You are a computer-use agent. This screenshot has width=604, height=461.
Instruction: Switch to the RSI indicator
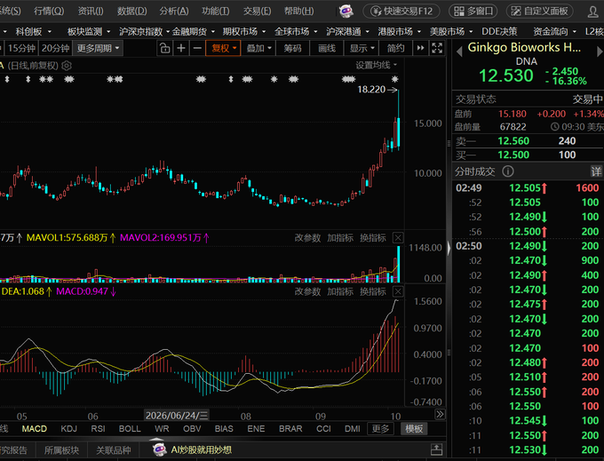[98, 429]
